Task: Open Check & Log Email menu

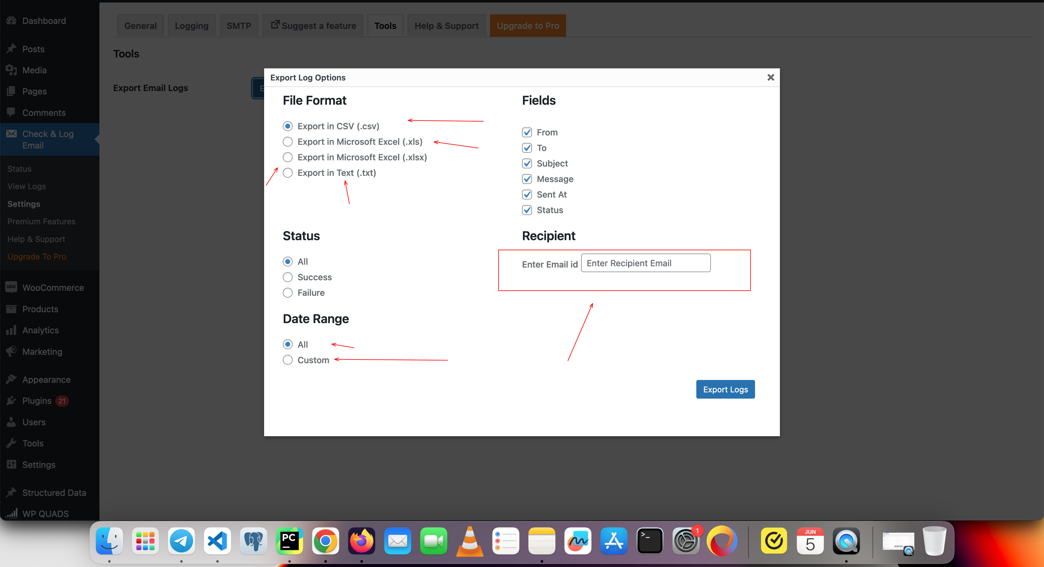Action: [x=49, y=139]
